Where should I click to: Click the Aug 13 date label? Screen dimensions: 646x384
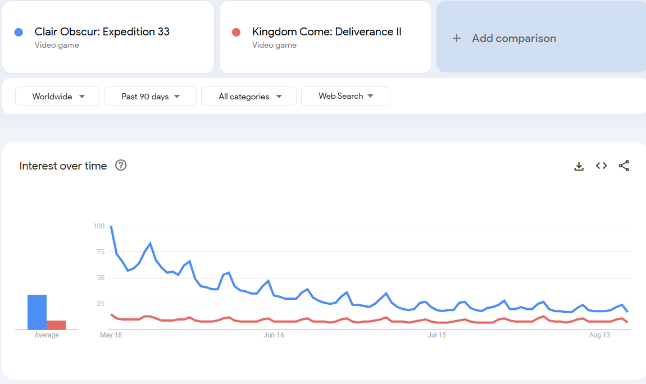[x=599, y=335]
